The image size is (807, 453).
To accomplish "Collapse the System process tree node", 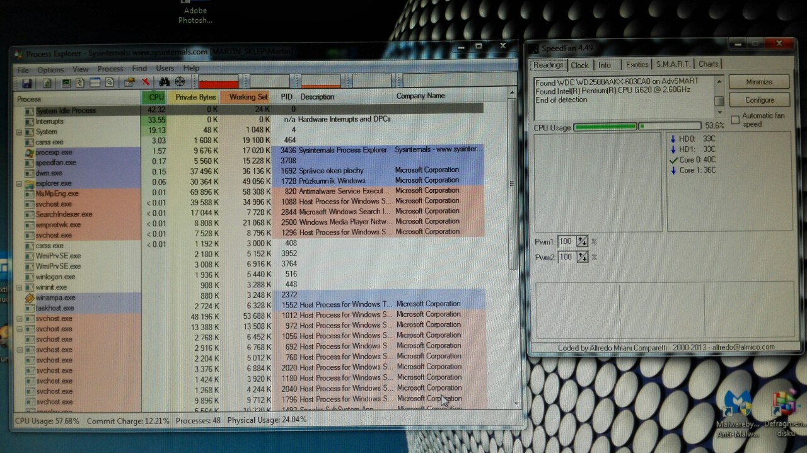I will 19,132.
